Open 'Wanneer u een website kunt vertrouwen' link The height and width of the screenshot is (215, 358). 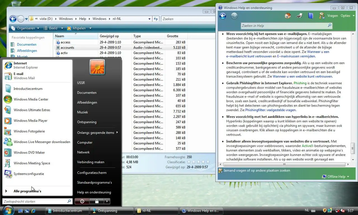point(302,76)
